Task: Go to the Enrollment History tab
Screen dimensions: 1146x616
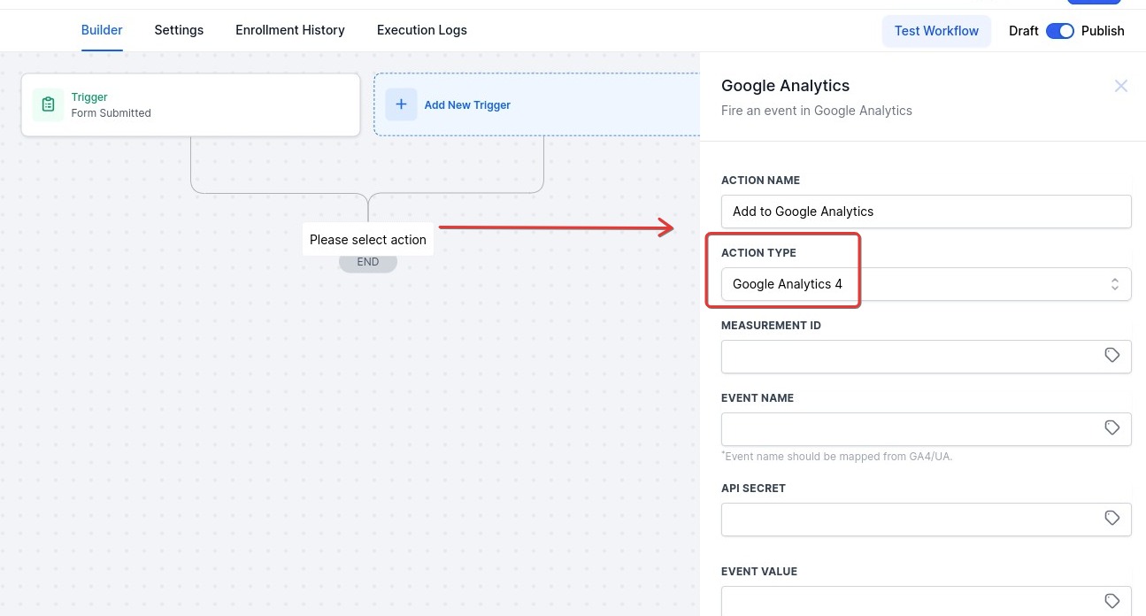Action: [290, 30]
